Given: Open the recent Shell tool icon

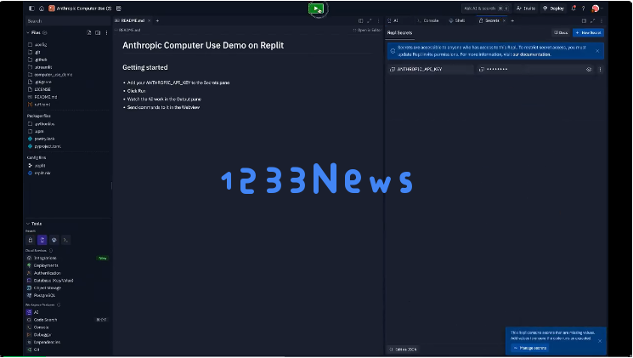Looking at the screenshot, I should 54,240.
